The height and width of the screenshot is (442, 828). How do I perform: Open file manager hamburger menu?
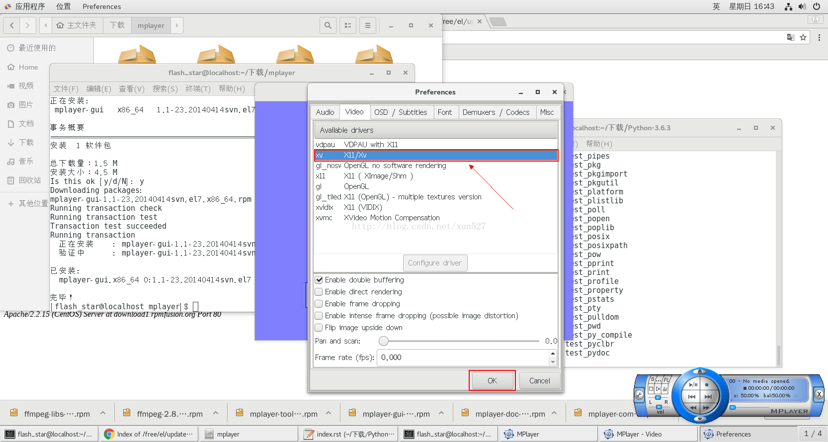[368, 25]
